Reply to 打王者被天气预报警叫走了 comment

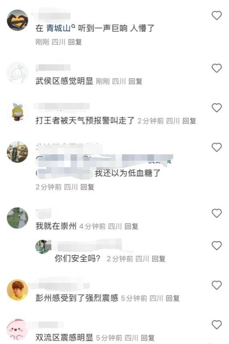point(189,121)
